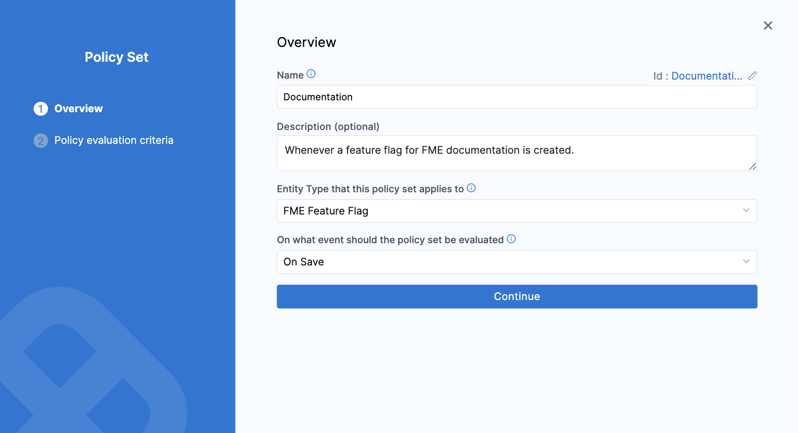Image resolution: width=798 pixels, height=433 pixels.
Task: Show info for policy set evaluation event
Action: coord(511,239)
